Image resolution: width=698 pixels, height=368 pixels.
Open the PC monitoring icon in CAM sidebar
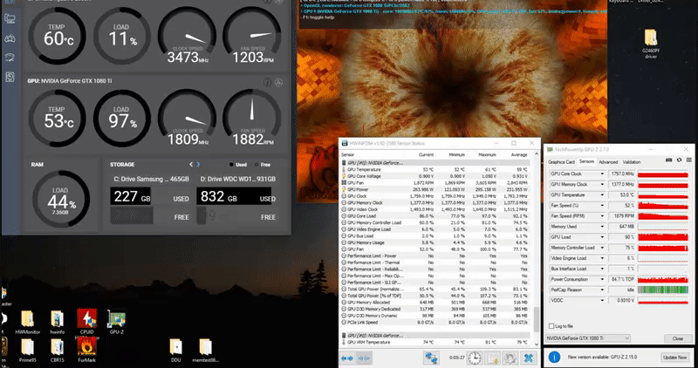click(x=10, y=18)
